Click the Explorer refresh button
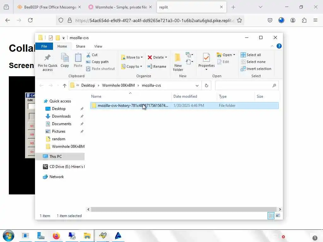323x242 pixels. pyautogui.click(x=206, y=86)
